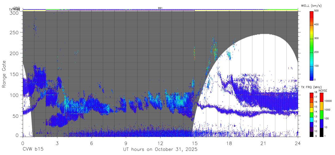Image resolution: width=335 pixels, height=155 pixels.
Task: Click the '250' Range Gate axis label
Action: [14, 32]
